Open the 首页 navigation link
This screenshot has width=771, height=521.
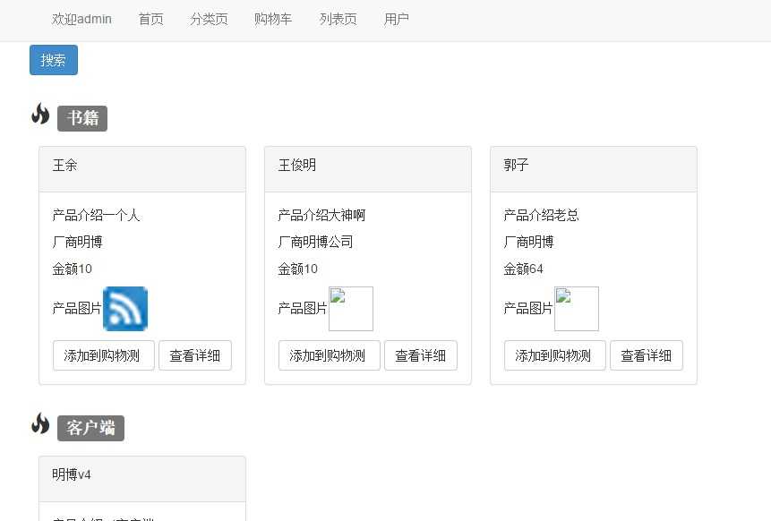pyautogui.click(x=151, y=19)
